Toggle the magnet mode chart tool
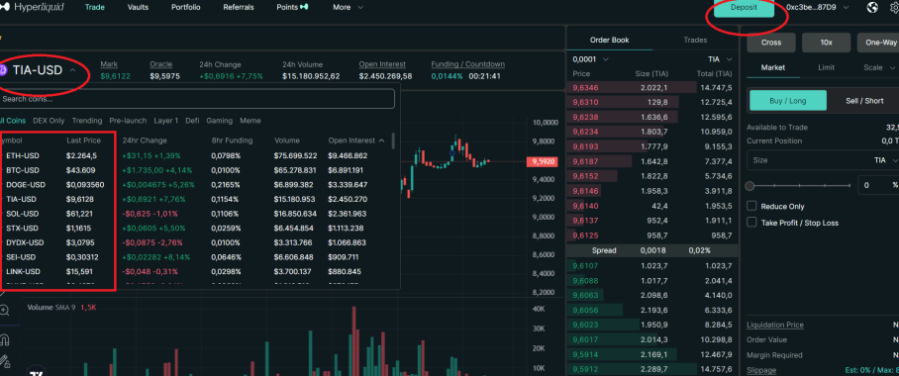 click(x=4, y=339)
